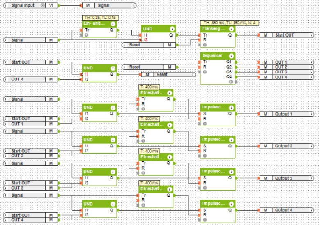Select OUT 4 input flag of Reset UND block
The height and width of the screenshot is (225, 320).
(31, 79)
